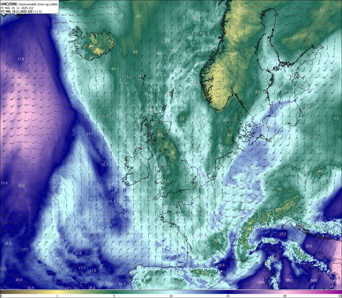The height and width of the screenshot is (298, 342).
Task: Click the 6.4 value on the map
Action: tap(307, 106)
